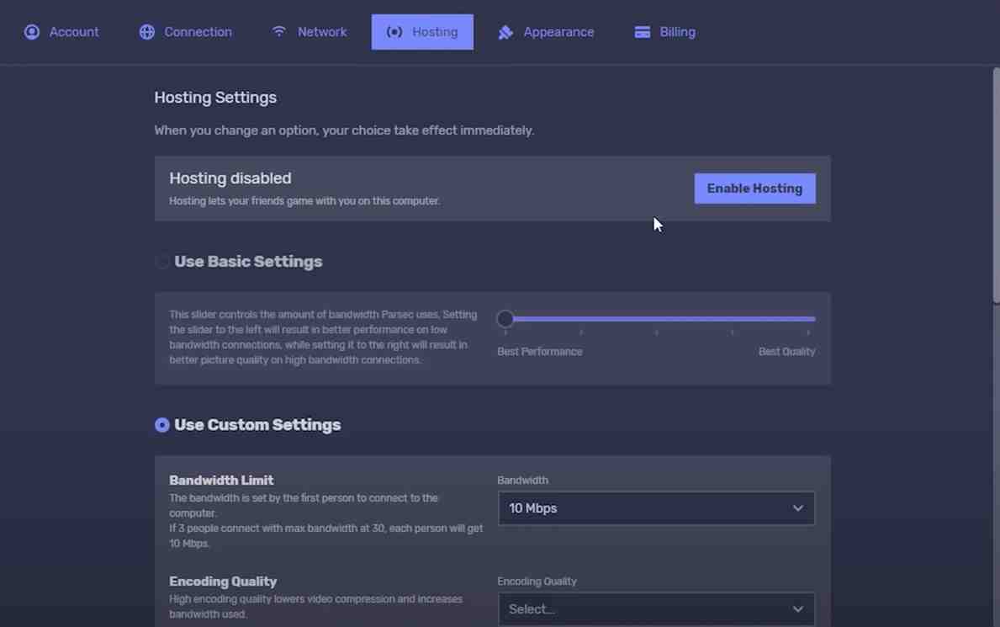Image resolution: width=1000 pixels, height=627 pixels.
Task: Click the Network wifi icon
Action: (x=279, y=30)
